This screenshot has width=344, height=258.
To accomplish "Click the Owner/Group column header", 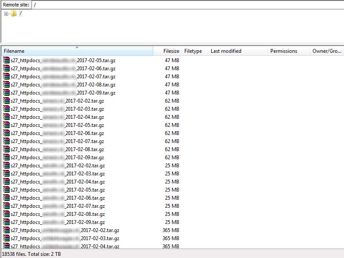I will pyautogui.click(x=327, y=51).
